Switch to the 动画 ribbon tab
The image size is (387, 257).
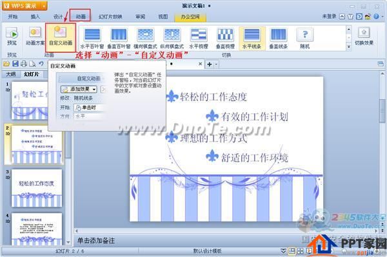[x=81, y=17]
